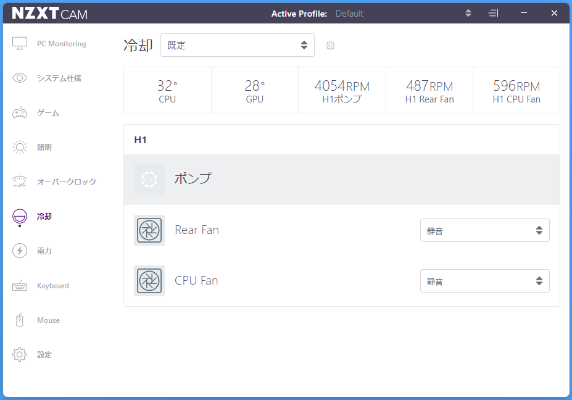Open the 設定 settings gear icon
Viewport: 572px width, 400px height.
[20, 354]
